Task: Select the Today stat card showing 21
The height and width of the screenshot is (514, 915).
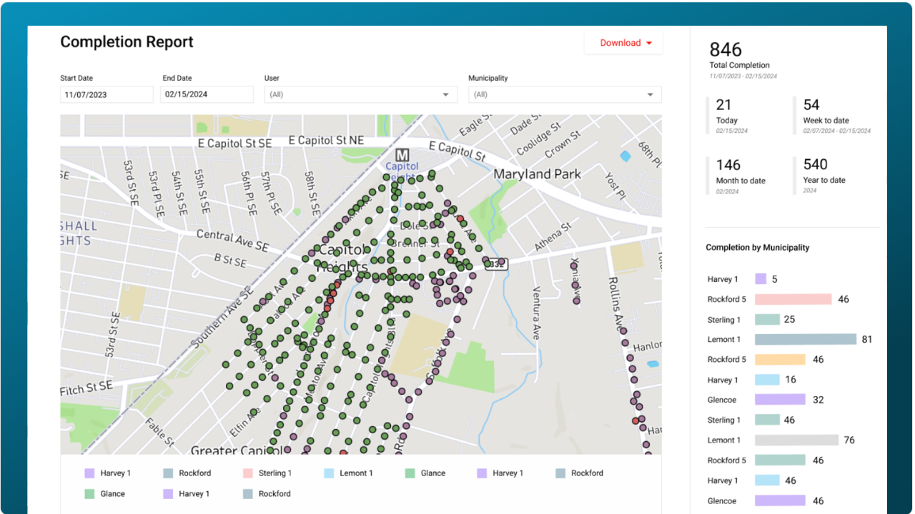Action: coord(724,105)
